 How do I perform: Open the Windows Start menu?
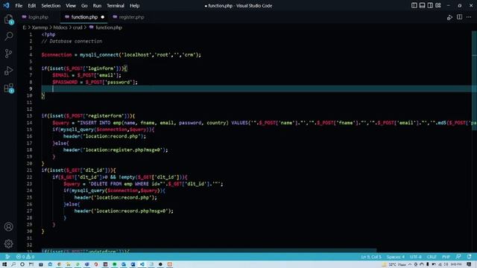(x=4, y=264)
